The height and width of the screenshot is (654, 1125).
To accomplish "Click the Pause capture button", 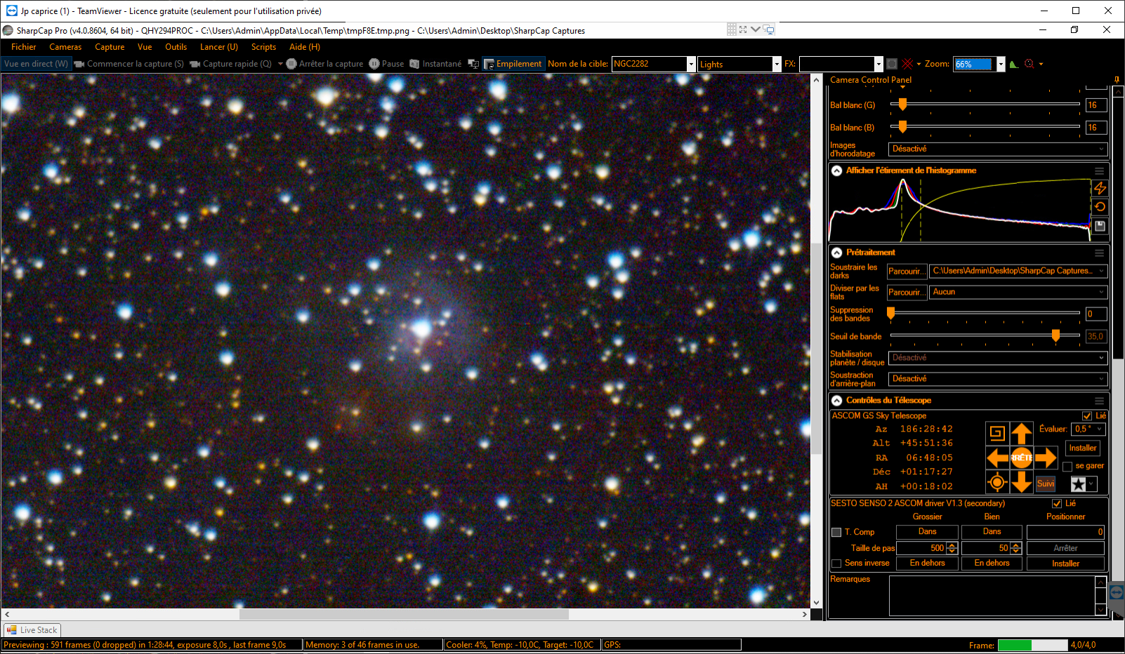I will [386, 64].
